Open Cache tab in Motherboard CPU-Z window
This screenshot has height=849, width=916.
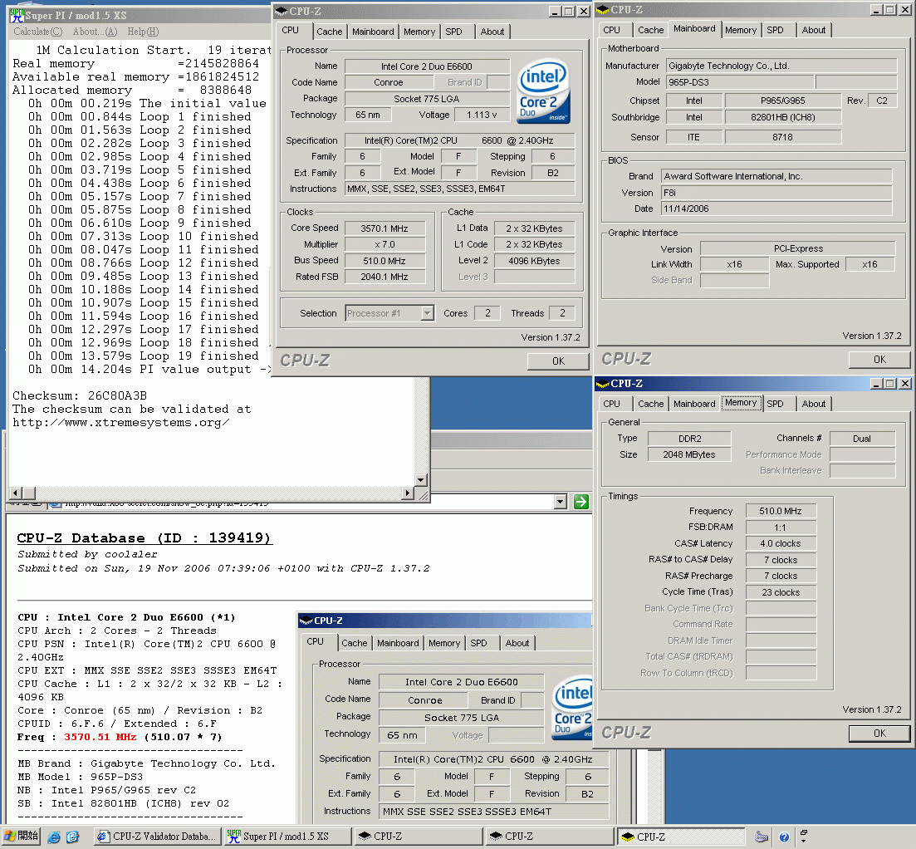click(651, 30)
